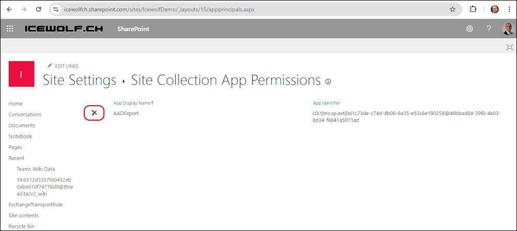
Task: Open Documents in the left navigation
Action: [22, 125]
